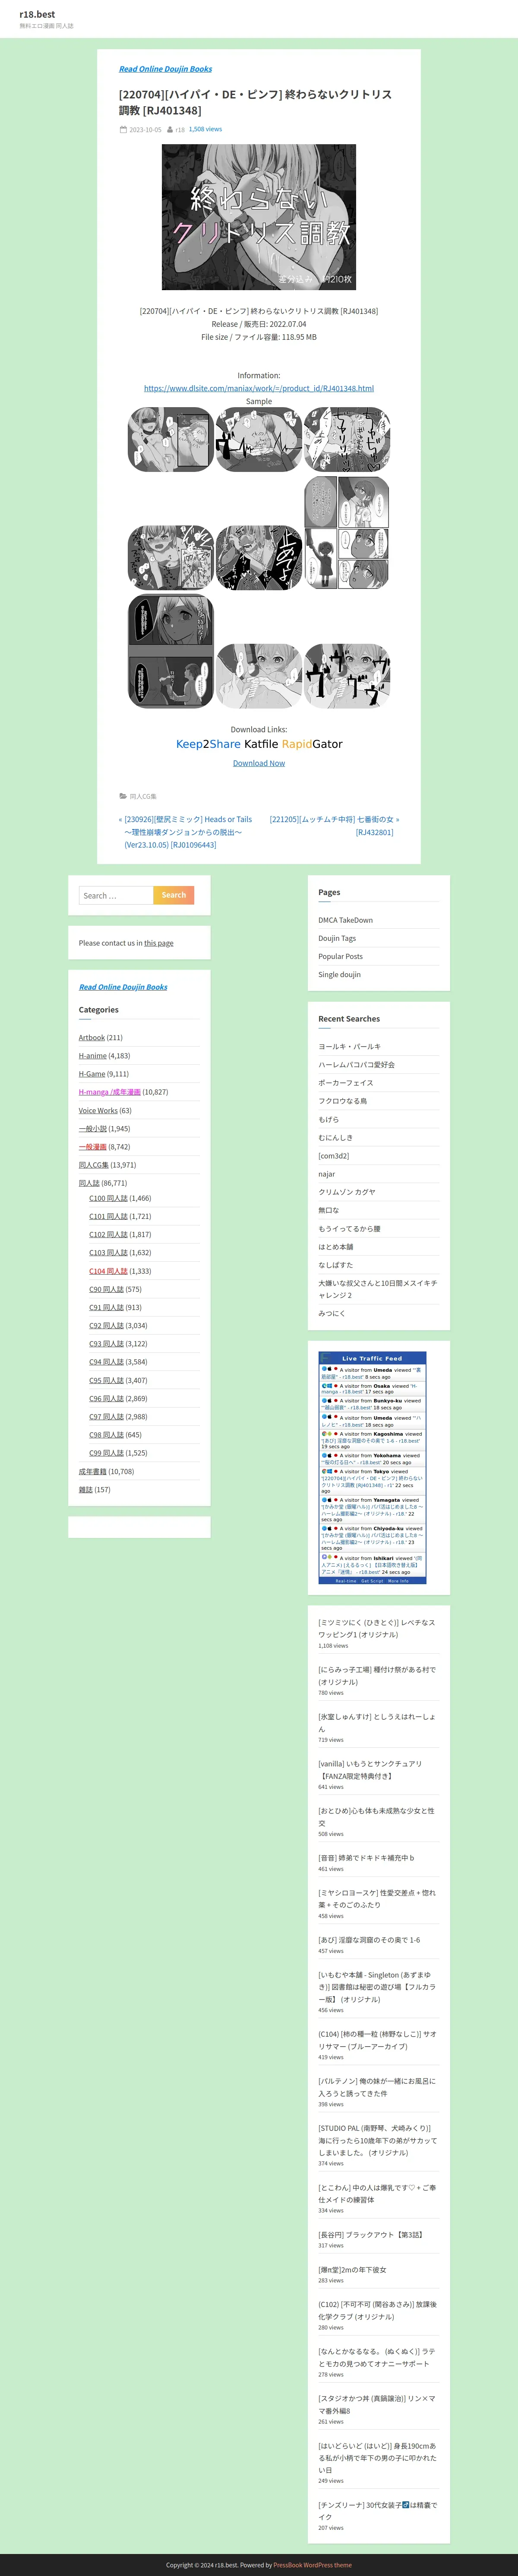This screenshot has width=518, height=2576.
Task: Select recent search najar
Action: click(327, 1174)
